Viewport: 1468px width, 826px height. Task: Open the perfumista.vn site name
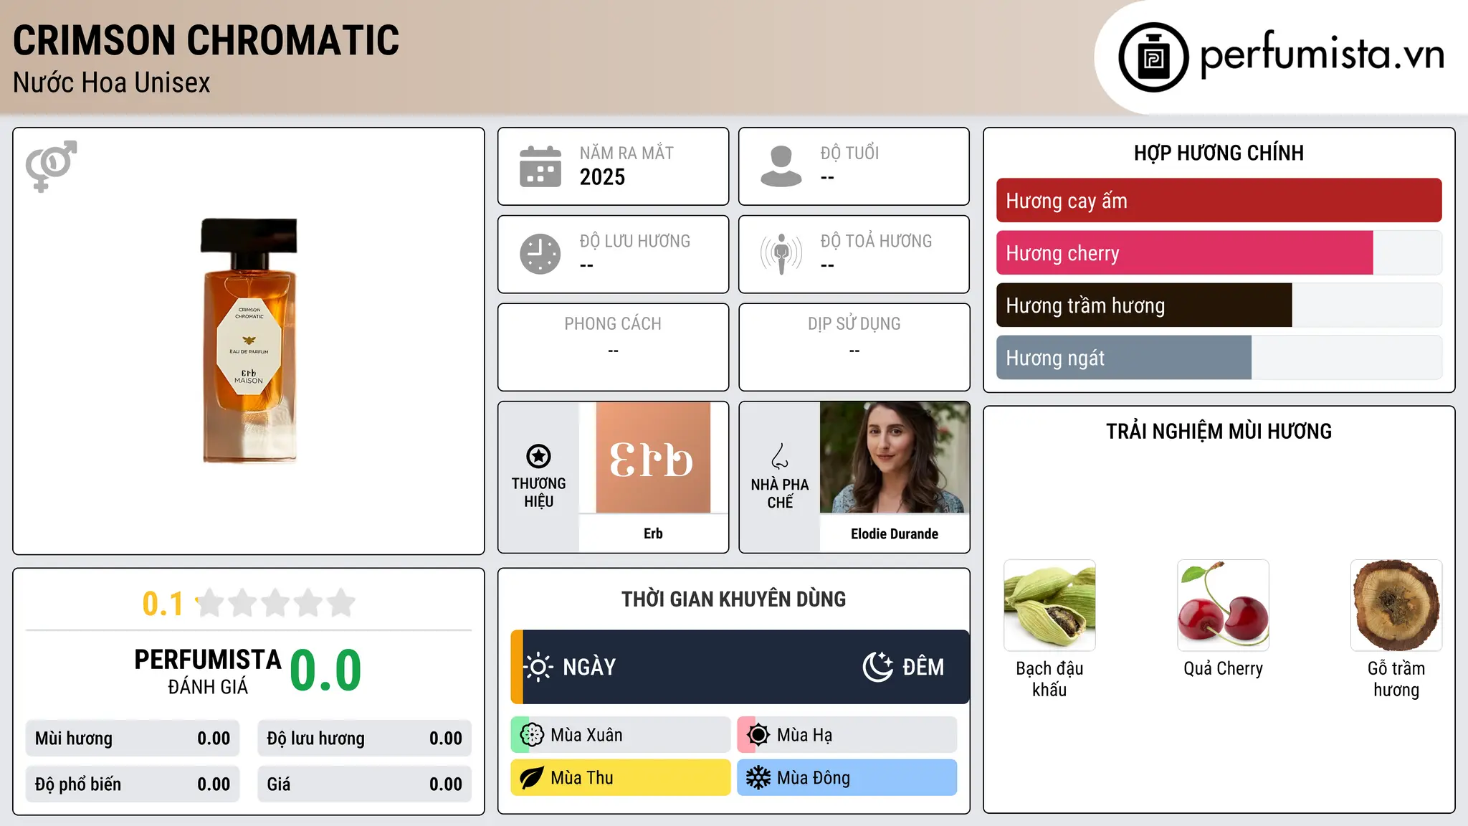click(1322, 55)
